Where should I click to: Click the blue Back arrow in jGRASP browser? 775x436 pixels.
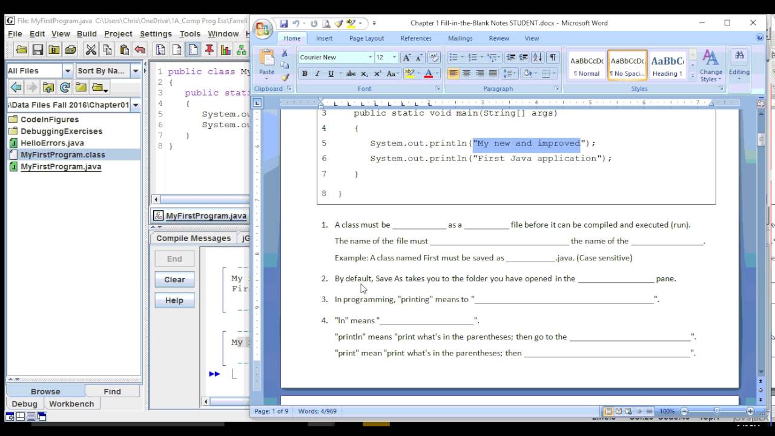(16, 88)
